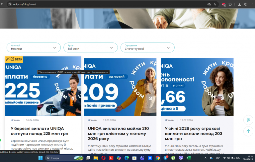The width and height of the screenshot is (255, 162).
Task: Click the open-external icon on БЕТА badge
Action: coord(12,59)
